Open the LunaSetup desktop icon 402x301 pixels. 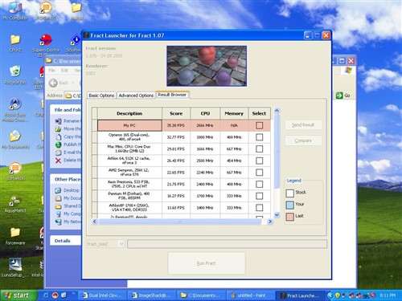point(15,267)
